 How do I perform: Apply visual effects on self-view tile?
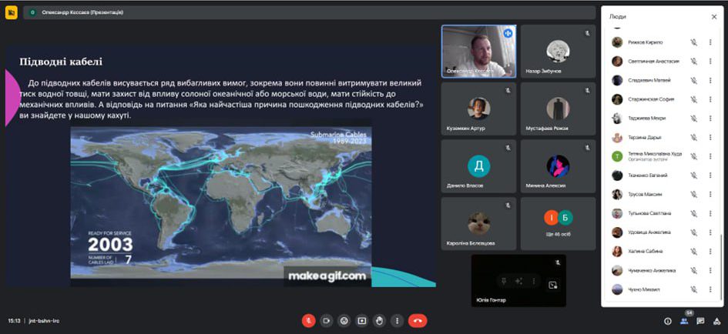coord(517,281)
